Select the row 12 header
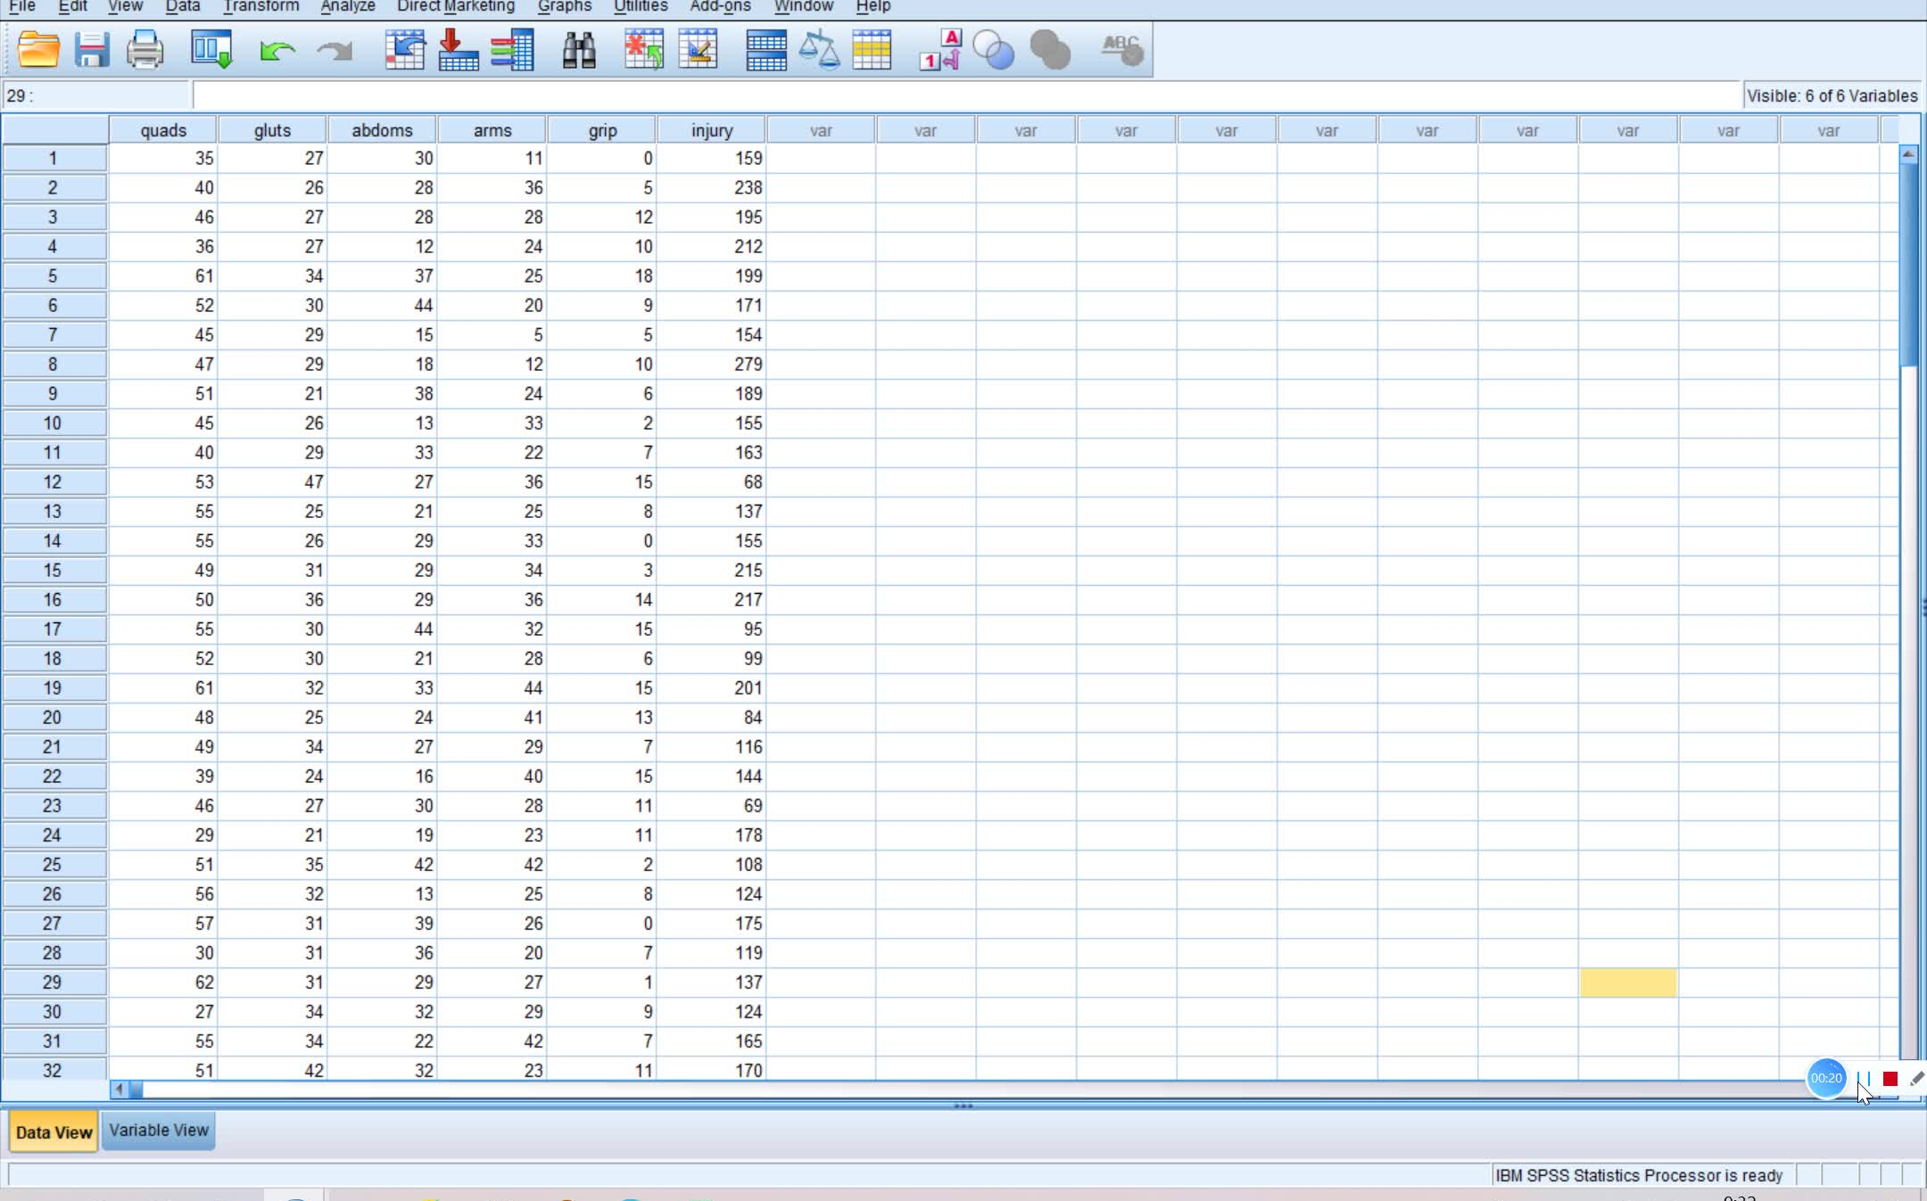Screen dimensions: 1927x1201 tap(53, 482)
